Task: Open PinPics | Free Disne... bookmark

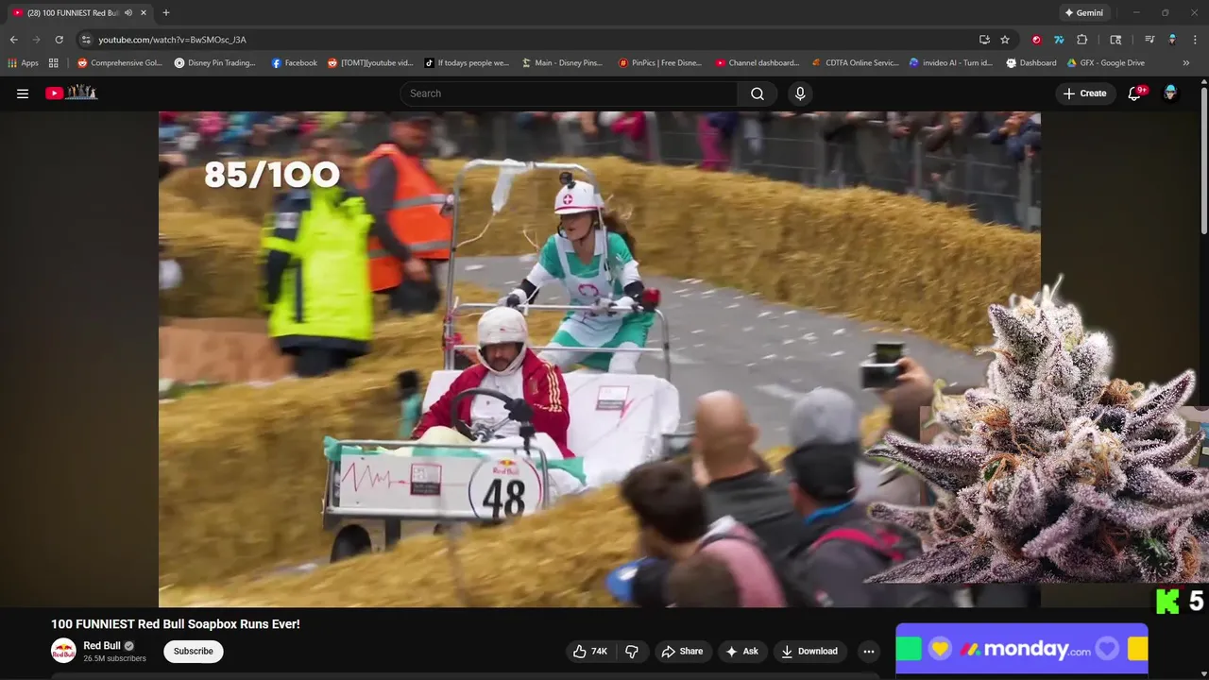Action: pyautogui.click(x=660, y=63)
